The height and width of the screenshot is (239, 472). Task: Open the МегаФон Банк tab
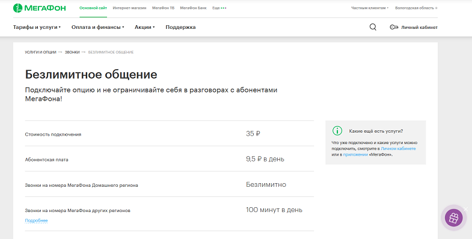click(193, 8)
